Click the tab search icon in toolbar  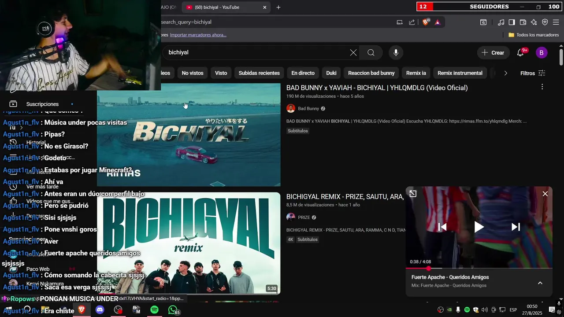pos(483,22)
